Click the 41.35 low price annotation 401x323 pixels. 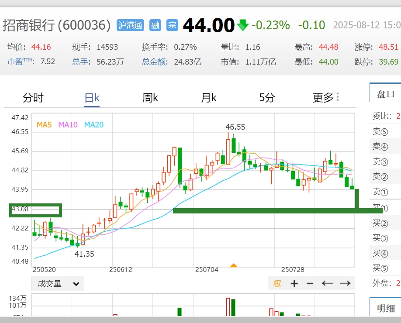pyautogui.click(x=84, y=254)
